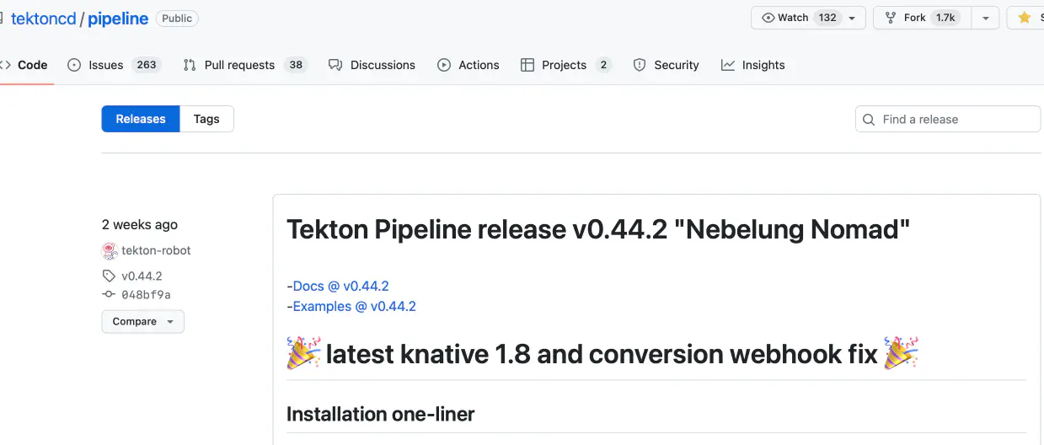Open the release v0.44.2 Nebelung Nomad title
Viewport: 1044px width, 445px height.
pyautogui.click(x=598, y=229)
